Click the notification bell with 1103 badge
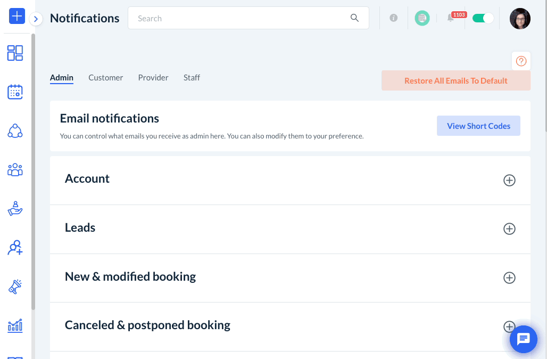Viewport: 547px width, 359px height. 451,18
